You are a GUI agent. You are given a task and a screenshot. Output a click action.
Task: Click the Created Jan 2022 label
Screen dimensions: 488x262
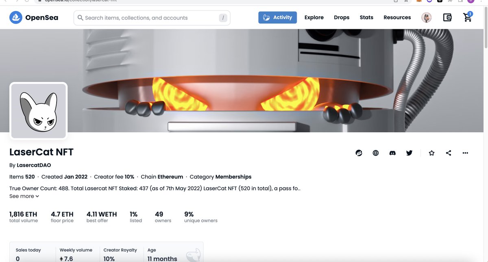[x=64, y=177]
